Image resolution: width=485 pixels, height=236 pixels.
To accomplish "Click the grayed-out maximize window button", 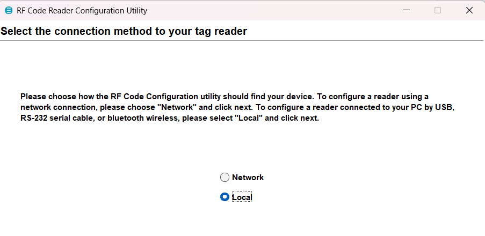I will click(438, 10).
